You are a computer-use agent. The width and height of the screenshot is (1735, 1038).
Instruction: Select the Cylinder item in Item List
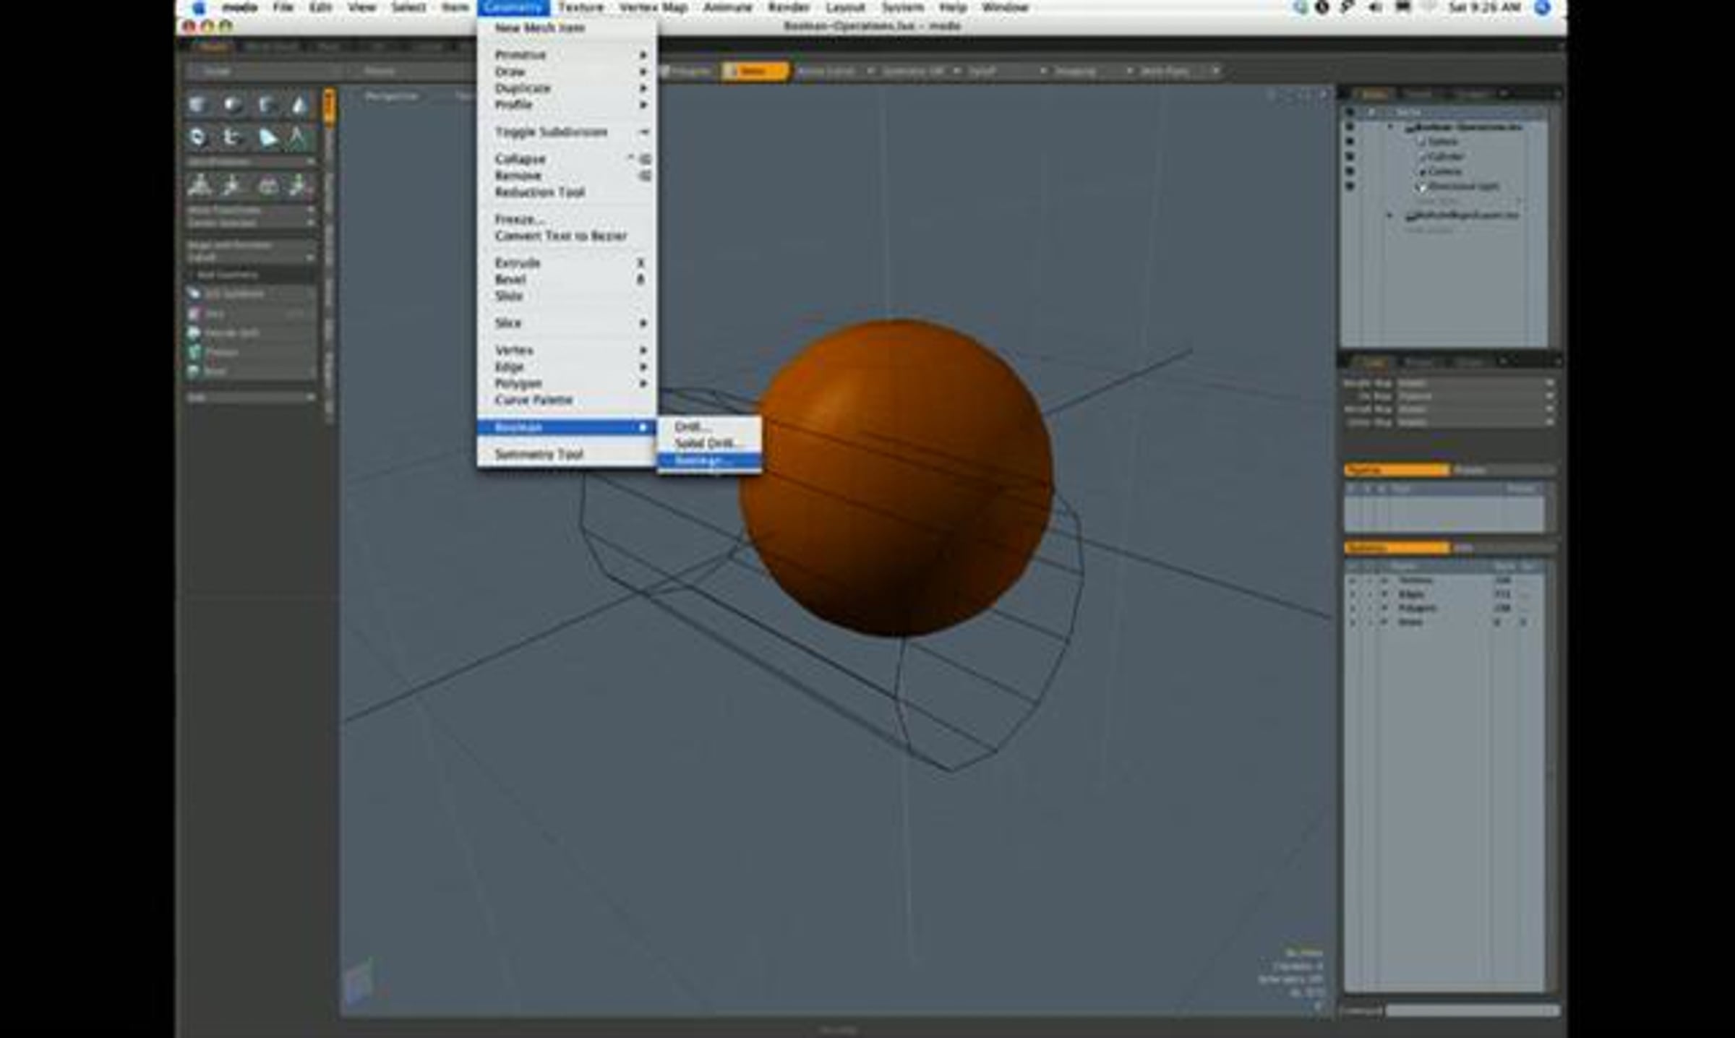[1447, 156]
